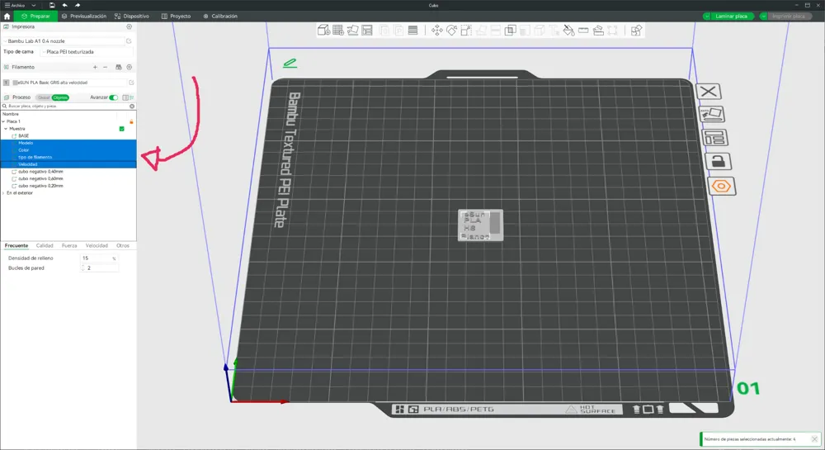Click the Assembly view icon
The height and width of the screenshot is (450, 825).
click(x=636, y=30)
